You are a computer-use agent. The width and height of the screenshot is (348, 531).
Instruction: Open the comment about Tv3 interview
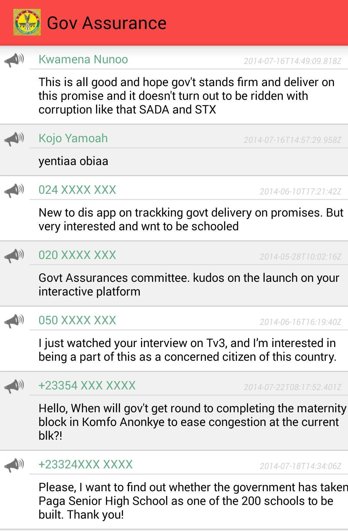pos(187,350)
